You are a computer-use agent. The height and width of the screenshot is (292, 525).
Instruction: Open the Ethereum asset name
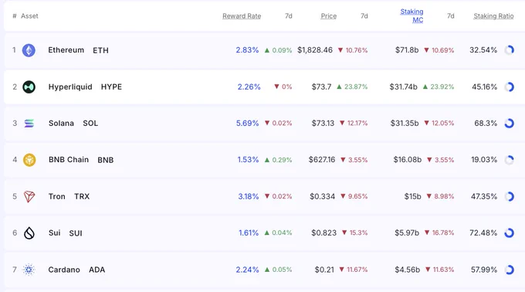pyautogui.click(x=66, y=50)
